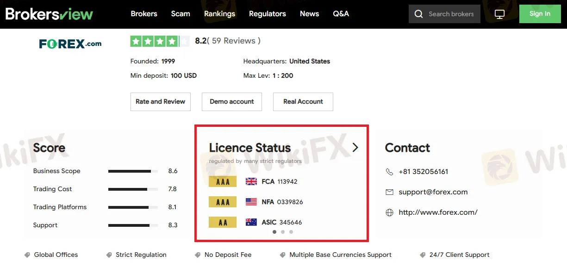Focus the Search brokers input field
567x268 pixels.
451,14
